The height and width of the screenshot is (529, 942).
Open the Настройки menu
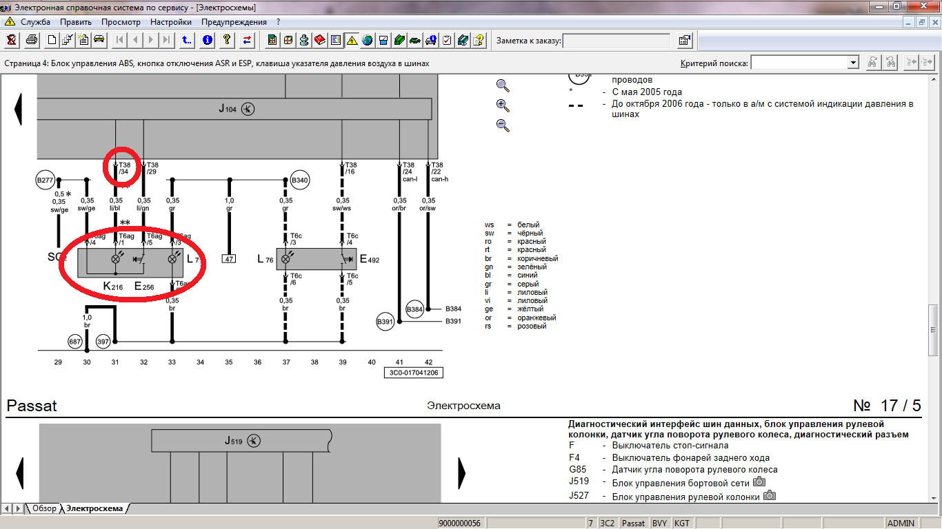click(x=171, y=22)
